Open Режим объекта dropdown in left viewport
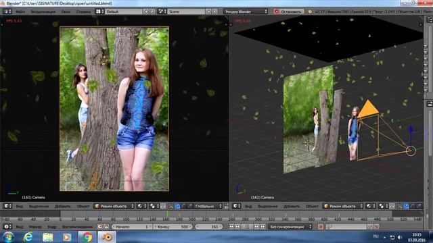 click(x=114, y=206)
